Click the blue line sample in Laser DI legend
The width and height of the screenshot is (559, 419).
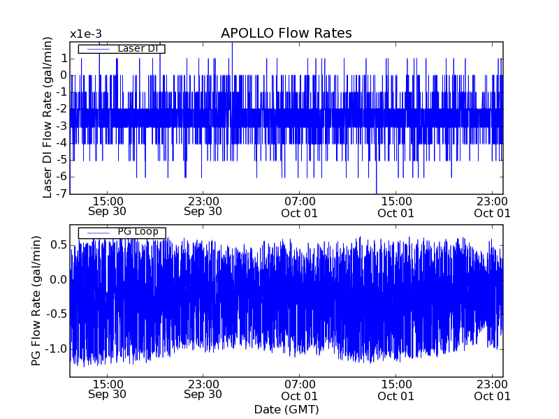96,49
